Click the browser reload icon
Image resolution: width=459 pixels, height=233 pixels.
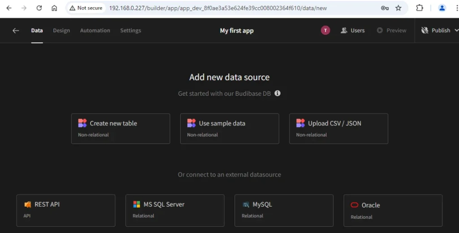[x=39, y=8]
